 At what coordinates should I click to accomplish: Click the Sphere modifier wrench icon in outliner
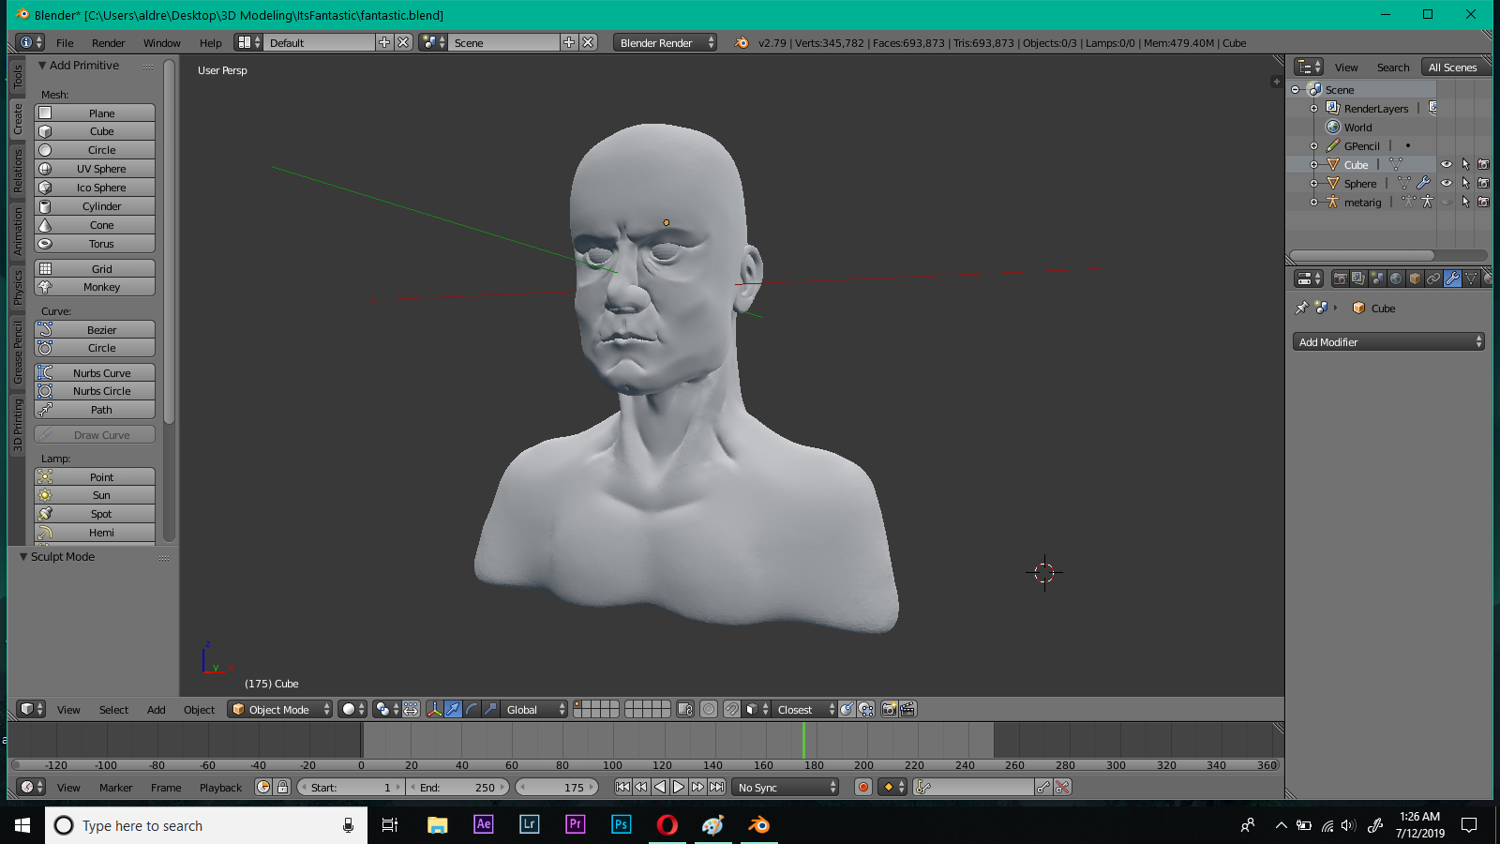tap(1423, 183)
